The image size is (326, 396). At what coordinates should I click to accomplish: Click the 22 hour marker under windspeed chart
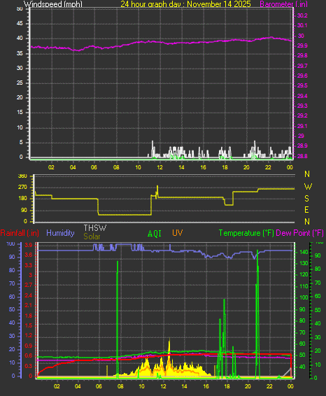pyautogui.click(x=268, y=167)
